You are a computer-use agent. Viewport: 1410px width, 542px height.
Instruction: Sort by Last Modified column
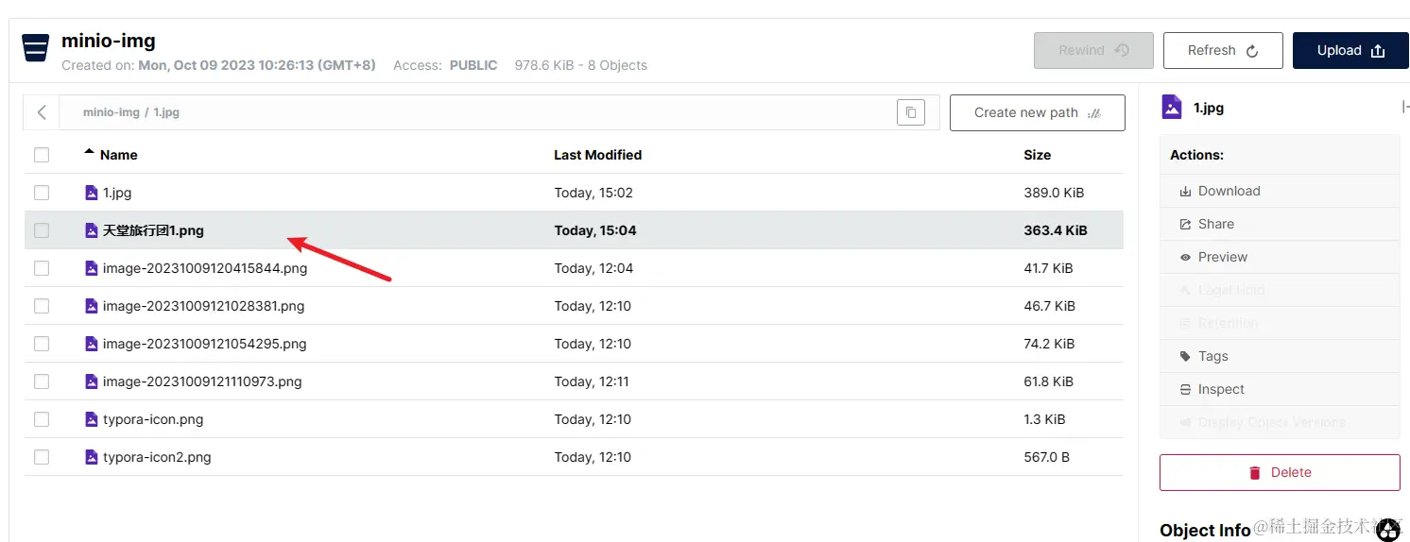point(597,155)
